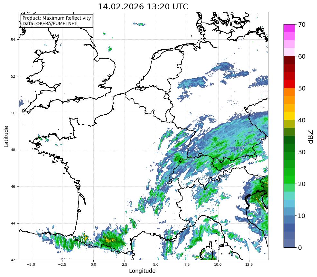Click latitude tick label 54
Viewport: 317px width, 277px height.
pyautogui.click(x=13, y=39)
